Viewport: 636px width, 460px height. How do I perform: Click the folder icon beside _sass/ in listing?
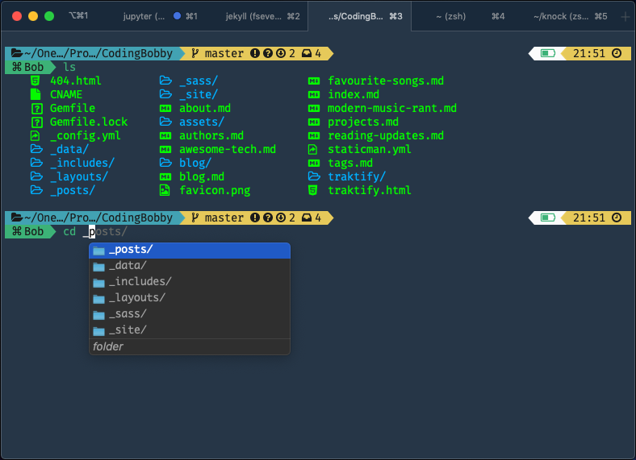pos(165,81)
